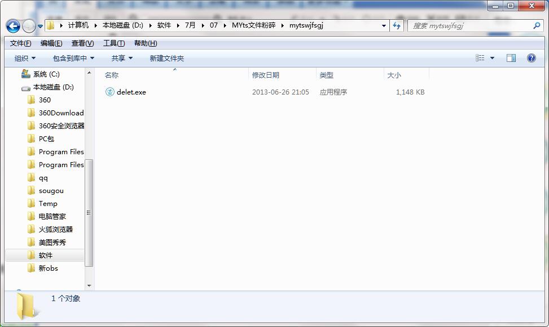The image size is (549, 327).
Task: Select the highlighted 软件 folder in tree
Action: point(46,256)
